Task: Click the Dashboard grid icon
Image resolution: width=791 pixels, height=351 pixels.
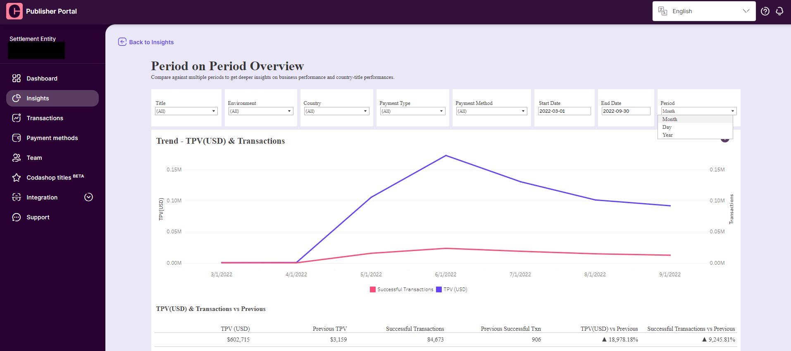Action: [x=17, y=78]
